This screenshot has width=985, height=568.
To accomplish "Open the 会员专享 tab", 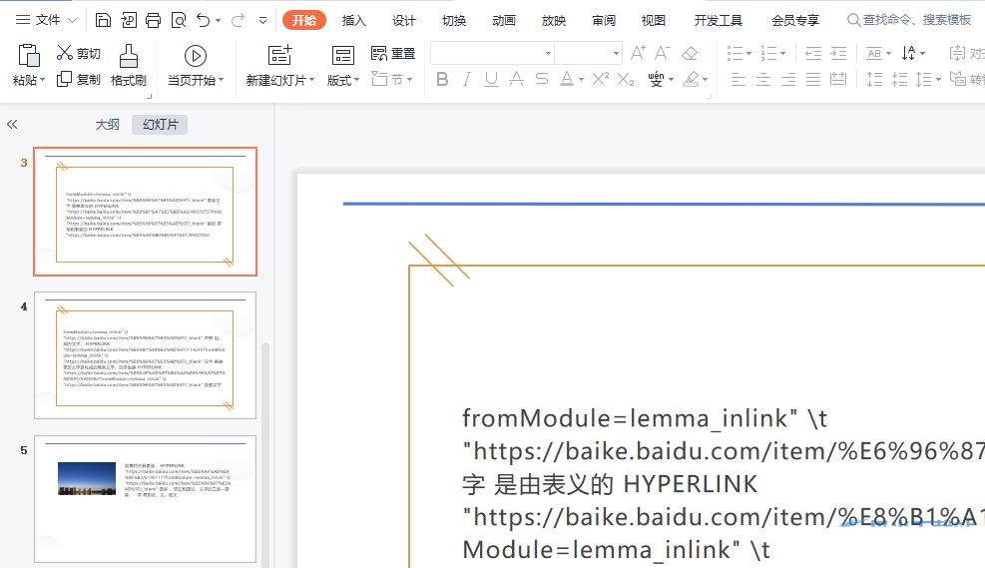I will click(795, 20).
